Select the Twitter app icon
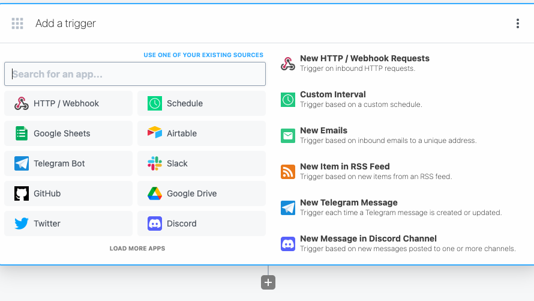 pyautogui.click(x=22, y=223)
